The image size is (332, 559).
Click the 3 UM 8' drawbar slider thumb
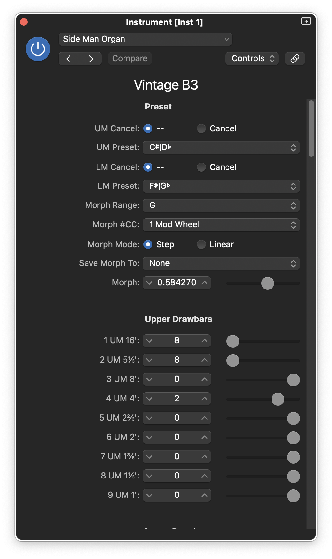pyautogui.click(x=293, y=380)
